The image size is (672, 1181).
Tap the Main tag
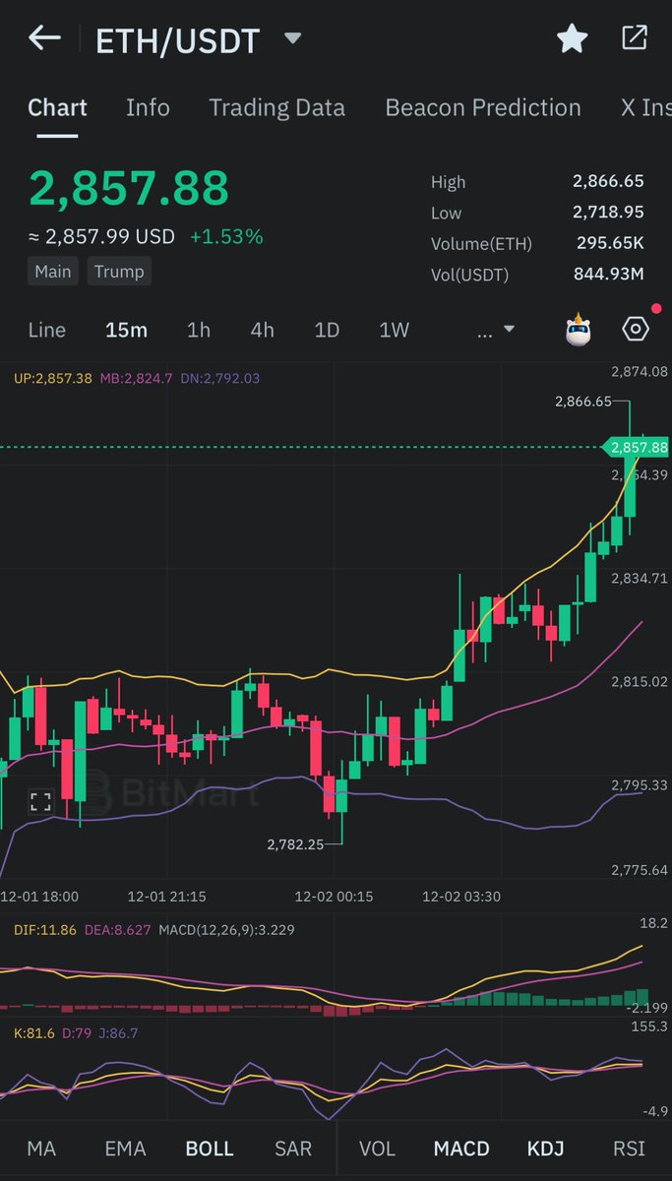pyautogui.click(x=53, y=272)
